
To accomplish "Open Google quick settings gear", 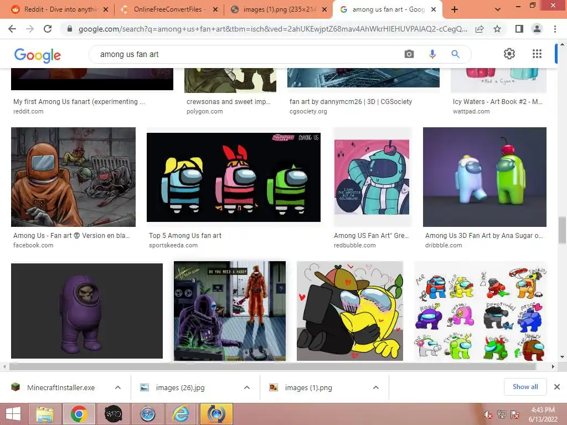I will click(509, 54).
